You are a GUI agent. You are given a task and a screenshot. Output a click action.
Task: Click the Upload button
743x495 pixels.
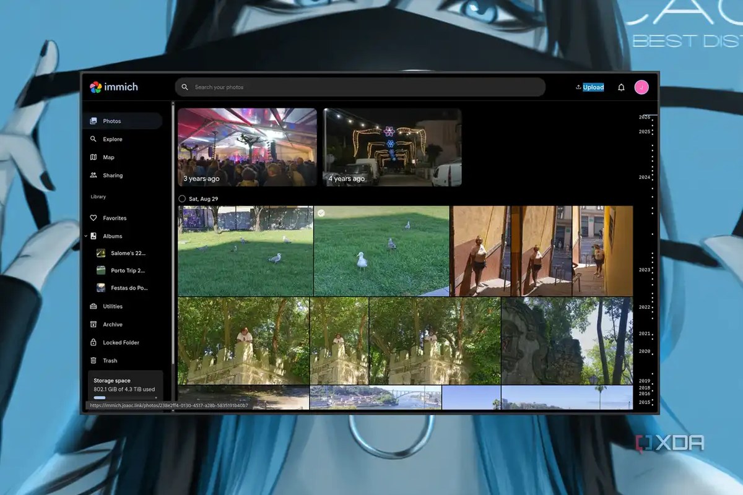pyautogui.click(x=589, y=87)
